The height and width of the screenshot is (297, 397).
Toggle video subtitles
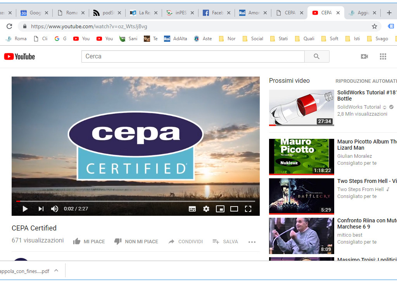pos(192,209)
